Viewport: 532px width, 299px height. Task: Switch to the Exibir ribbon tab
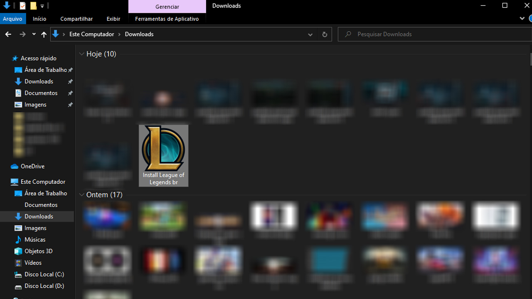[x=113, y=19]
